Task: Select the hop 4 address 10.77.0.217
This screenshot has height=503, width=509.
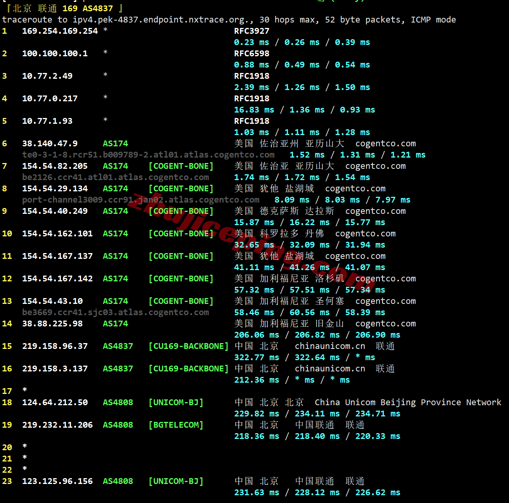Action: (50, 99)
